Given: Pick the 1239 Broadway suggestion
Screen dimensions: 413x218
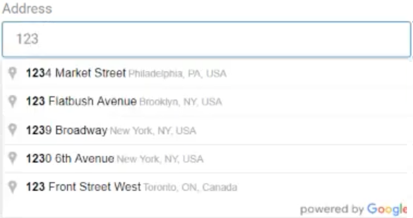Looking at the screenshot, I should tap(66, 130).
